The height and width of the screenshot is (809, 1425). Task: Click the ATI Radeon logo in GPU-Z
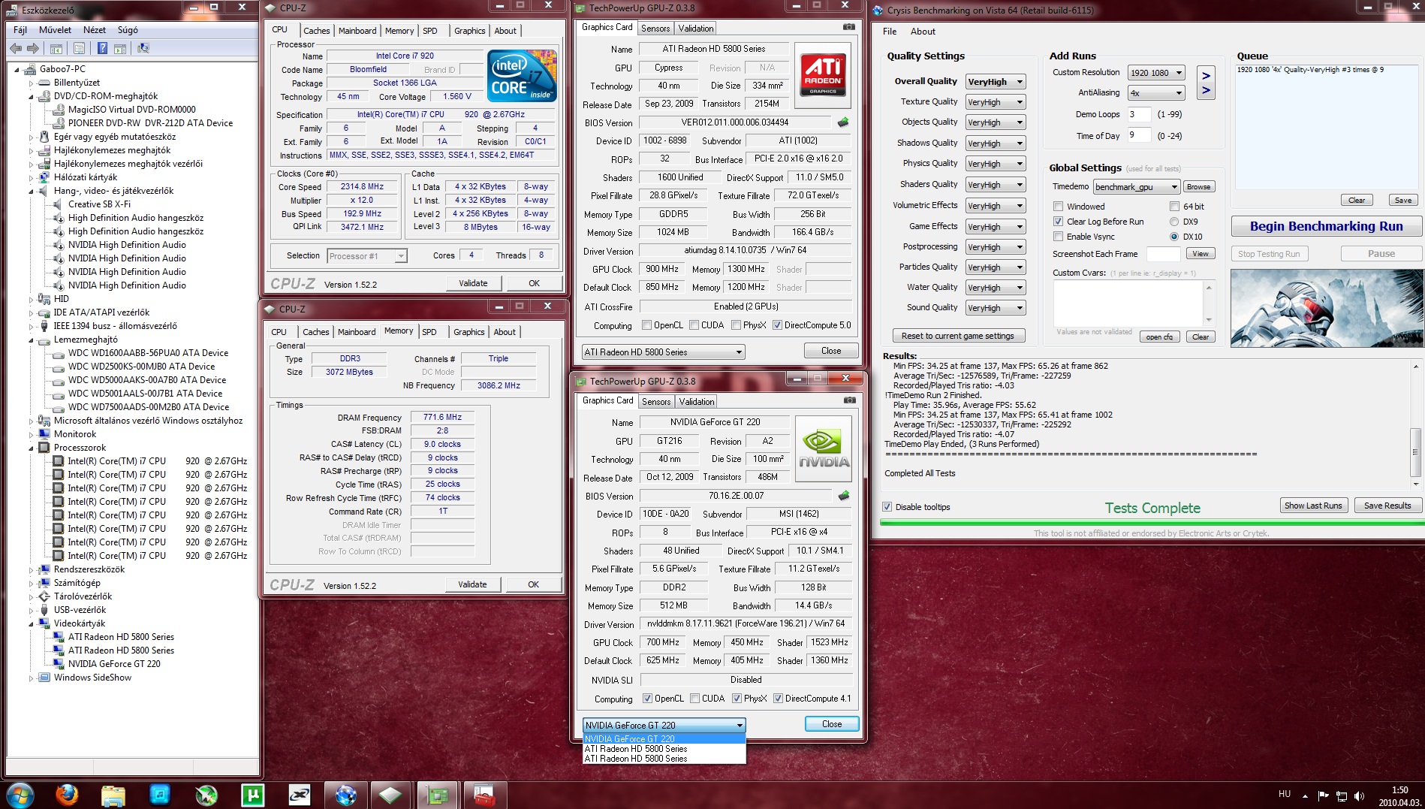click(823, 74)
